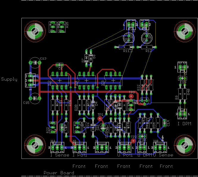The height and width of the screenshot is (177, 198).
Task: Select the TP1 test point pad
Action: (x=100, y=119)
